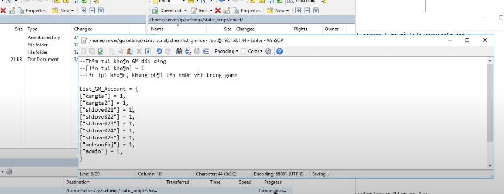Open Properties in the remote panel

247,11
